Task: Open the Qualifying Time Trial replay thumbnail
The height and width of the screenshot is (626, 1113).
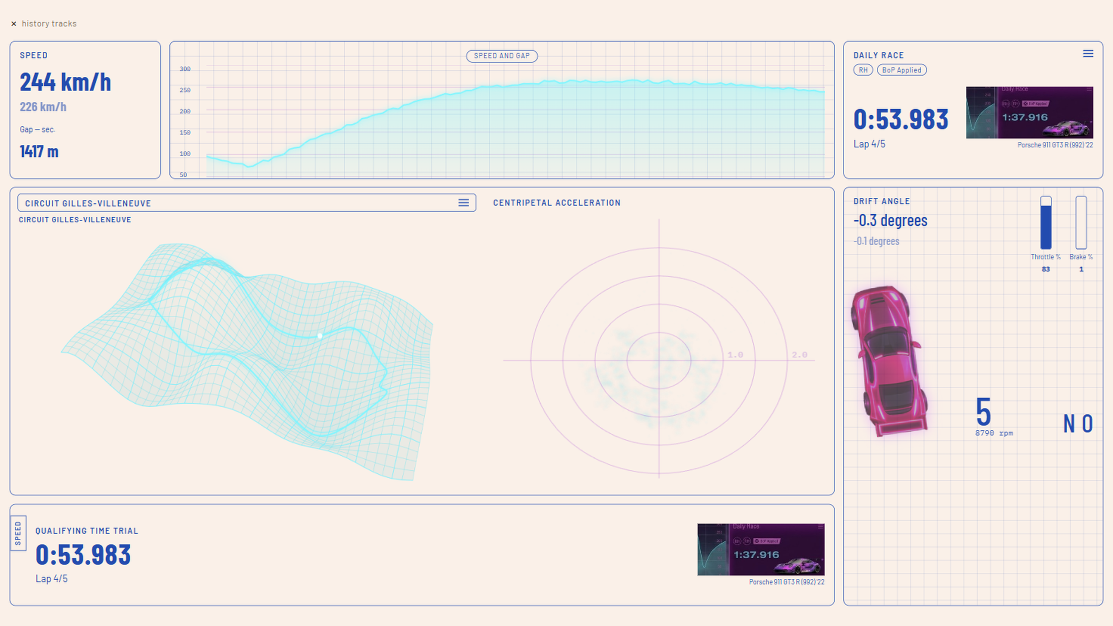Action: [x=761, y=550]
